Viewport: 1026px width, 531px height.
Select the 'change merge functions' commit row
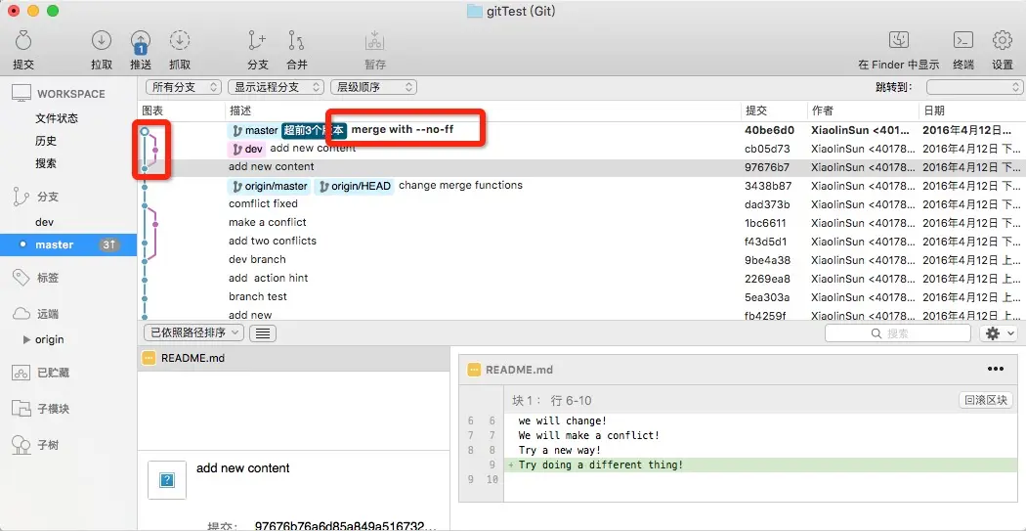pos(581,186)
